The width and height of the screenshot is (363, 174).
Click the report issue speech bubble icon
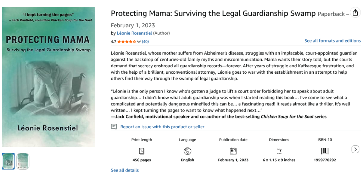tap(114, 127)
